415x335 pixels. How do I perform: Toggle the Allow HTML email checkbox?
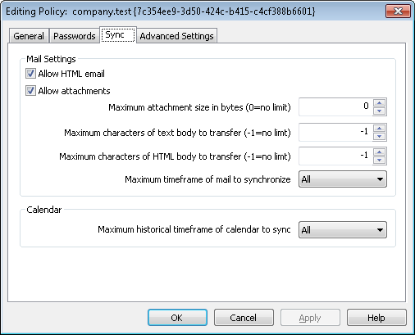pyautogui.click(x=30, y=74)
